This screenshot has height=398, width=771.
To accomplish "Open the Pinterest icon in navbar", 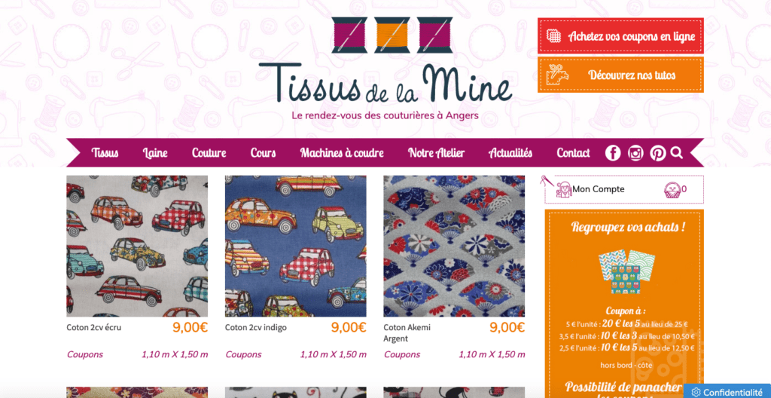I will click(657, 153).
